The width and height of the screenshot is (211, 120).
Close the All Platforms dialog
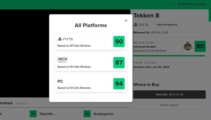click(x=126, y=20)
